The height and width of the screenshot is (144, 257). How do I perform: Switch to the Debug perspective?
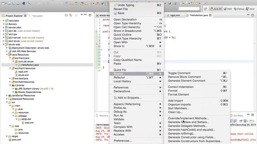(239, 9)
